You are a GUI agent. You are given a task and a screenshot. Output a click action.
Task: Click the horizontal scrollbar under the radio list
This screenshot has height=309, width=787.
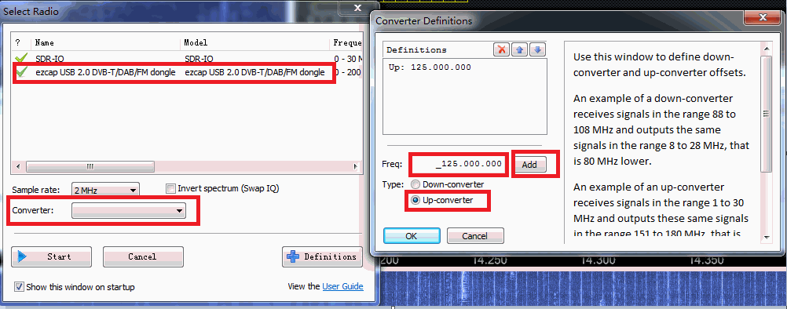tap(185, 166)
